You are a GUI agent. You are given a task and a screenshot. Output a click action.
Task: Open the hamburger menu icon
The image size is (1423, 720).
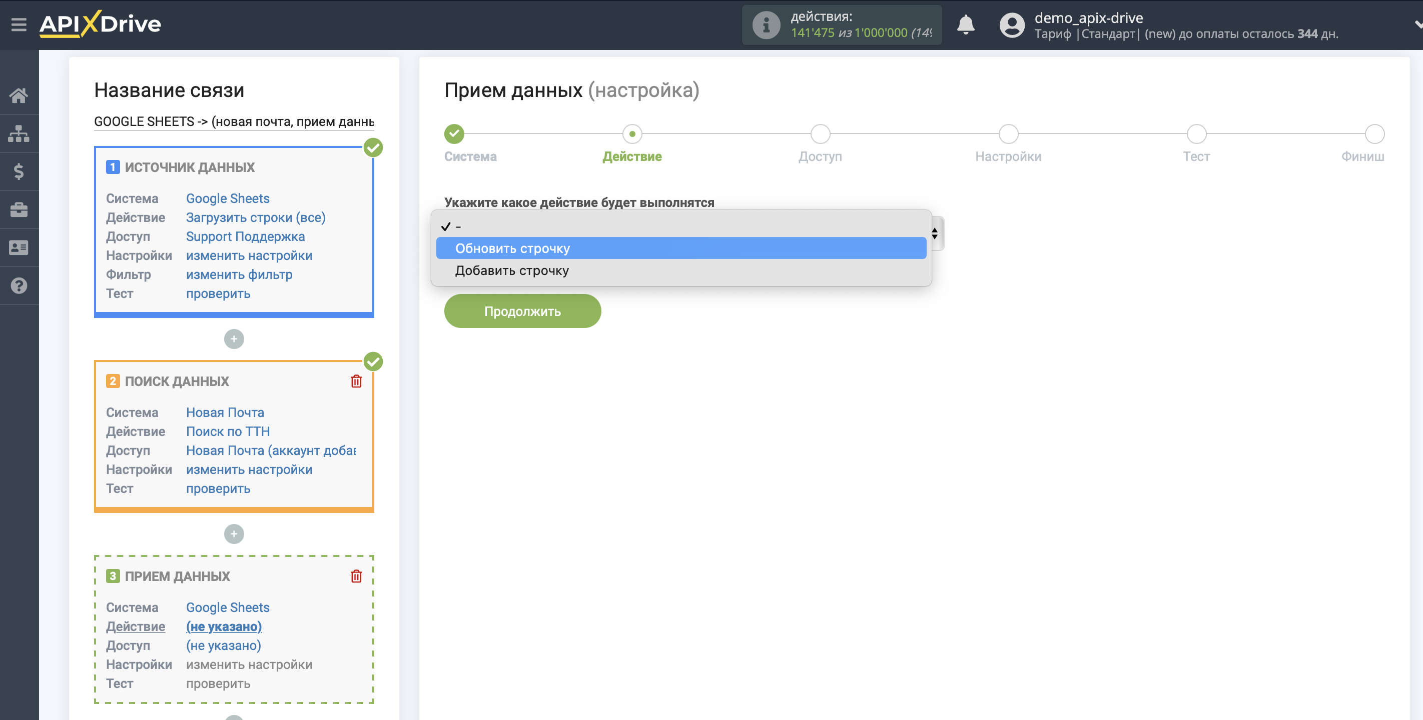(x=19, y=24)
